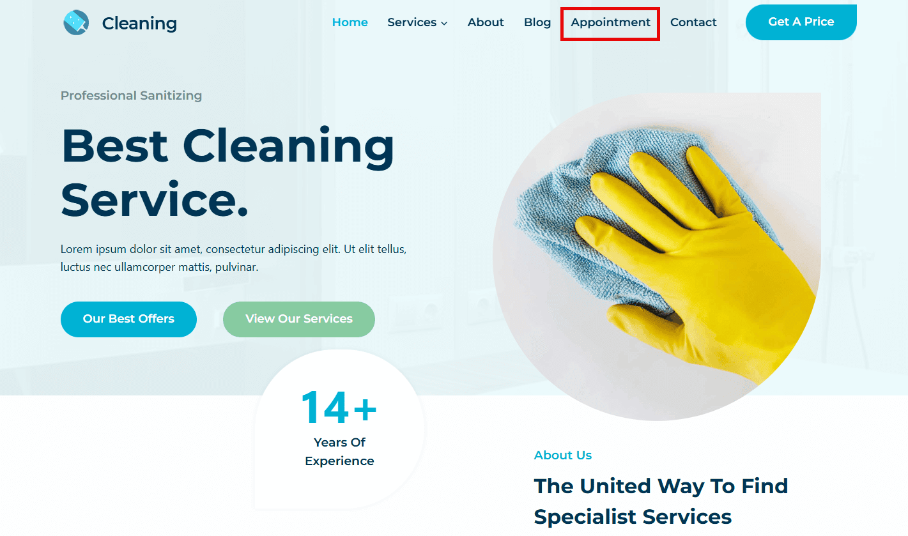The width and height of the screenshot is (908, 536).
Task: Click the Get A Price button
Action: pyautogui.click(x=801, y=22)
